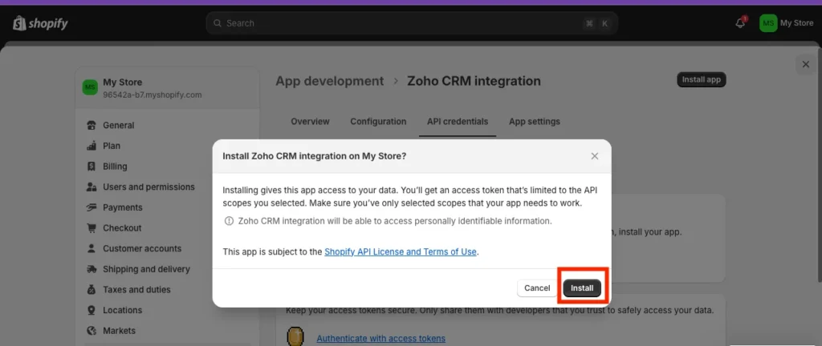Select the Billing sidebar item
The width and height of the screenshot is (822, 346).
[115, 167]
